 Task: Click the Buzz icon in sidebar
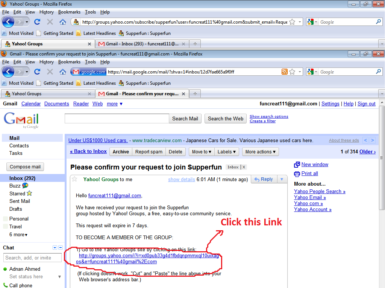tap(25, 185)
